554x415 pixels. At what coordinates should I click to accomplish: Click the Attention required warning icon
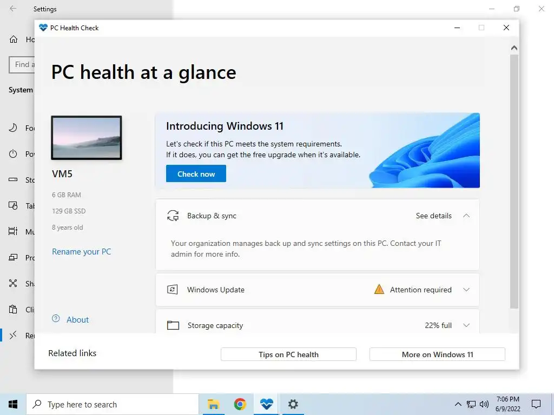pos(379,290)
